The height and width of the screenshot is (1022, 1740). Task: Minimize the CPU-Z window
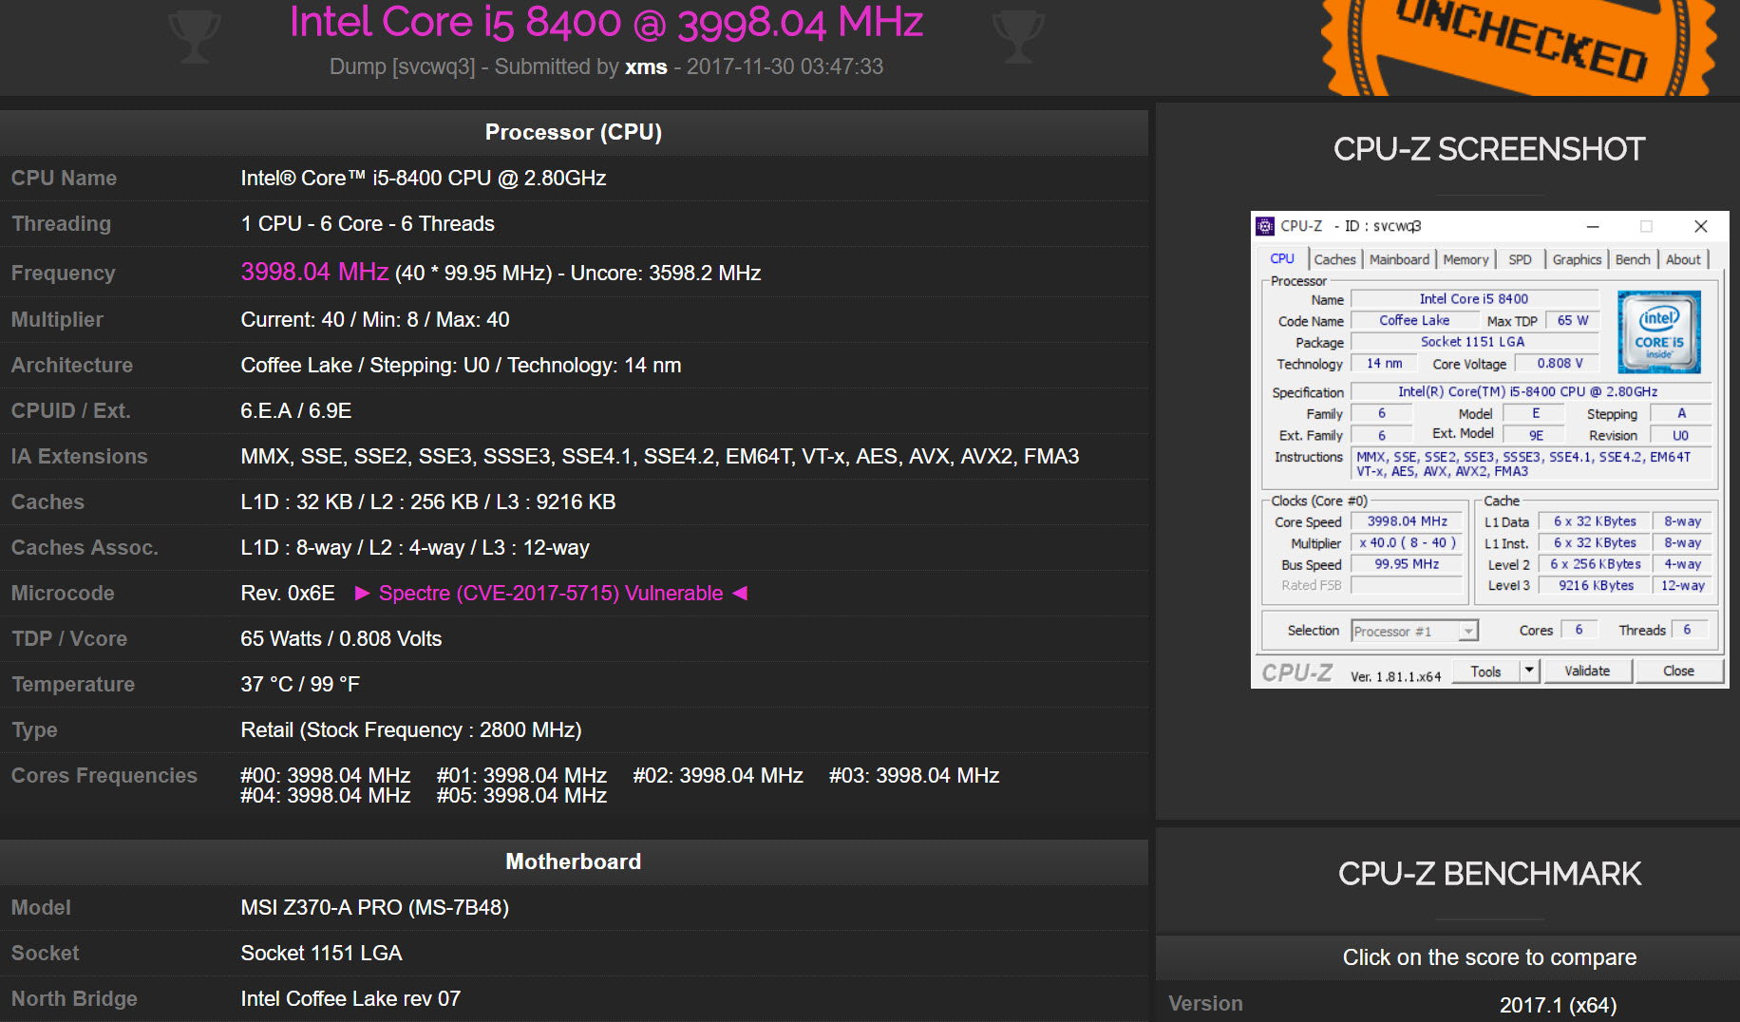(x=1593, y=226)
